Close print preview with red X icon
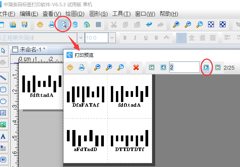Image resolution: width=240 pixels, height=167 pixels. 136,67
